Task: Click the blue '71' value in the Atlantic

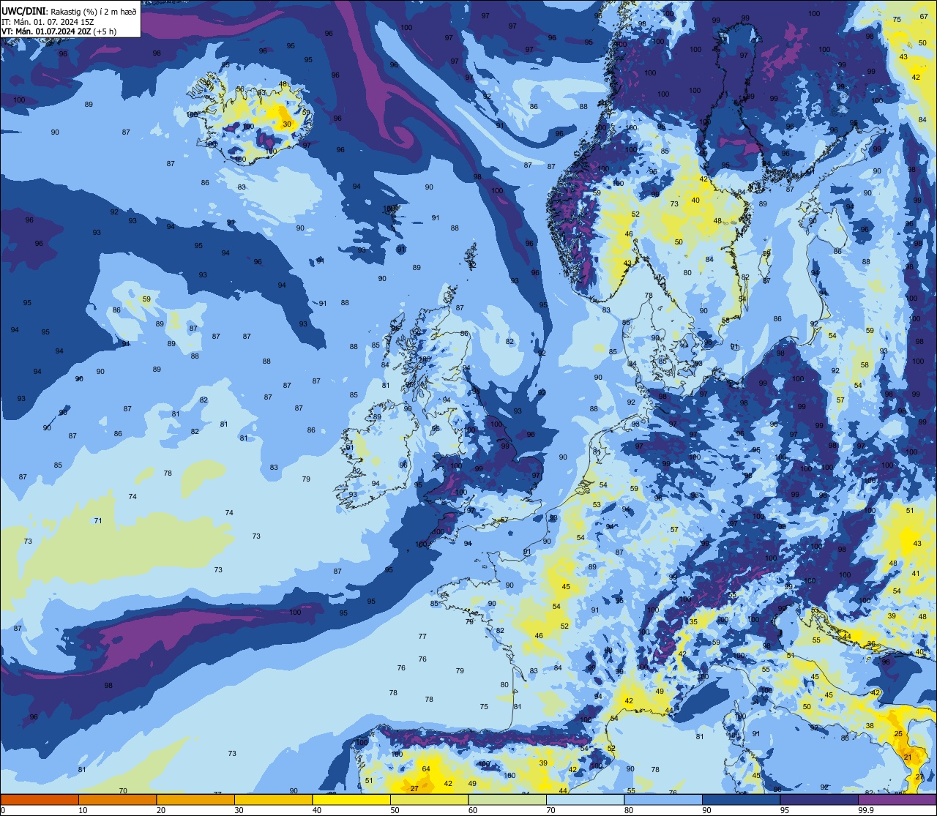Action: [x=98, y=521]
